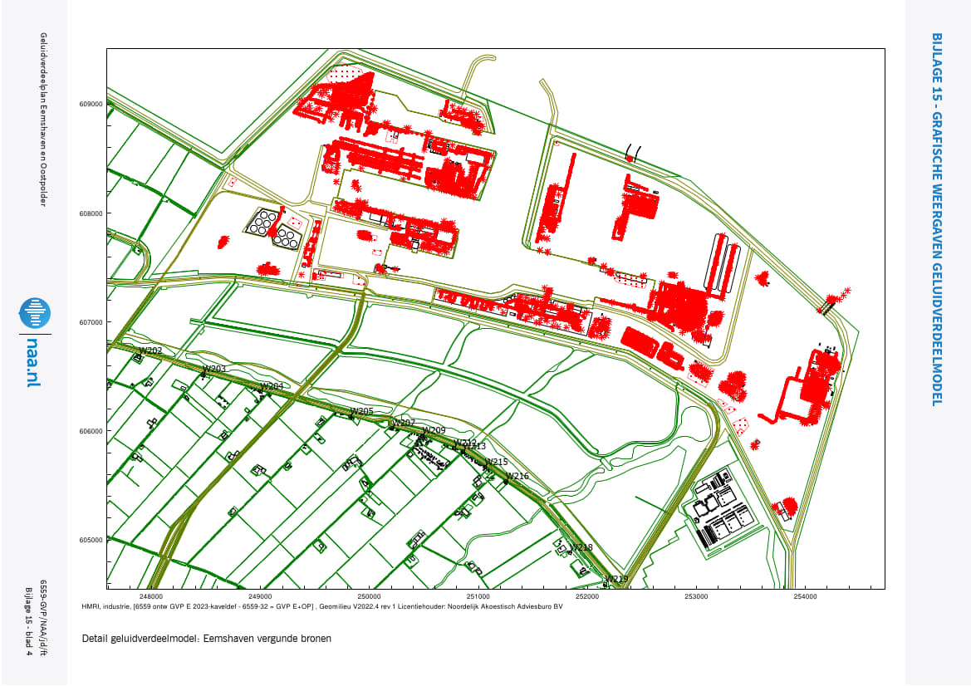The height and width of the screenshot is (686, 971).
Task: Select the W209 receiver label
Action: [434, 430]
